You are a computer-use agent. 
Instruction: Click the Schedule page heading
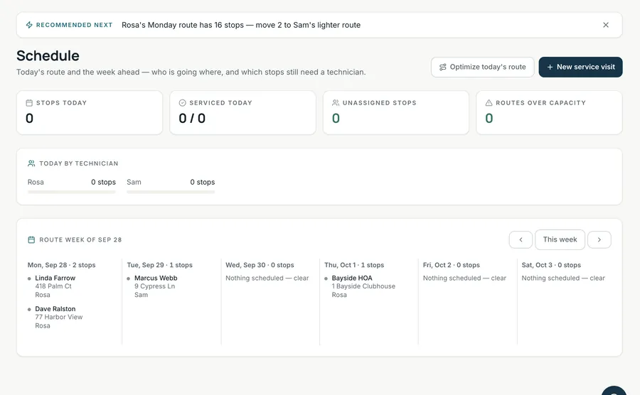pos(48,55)
